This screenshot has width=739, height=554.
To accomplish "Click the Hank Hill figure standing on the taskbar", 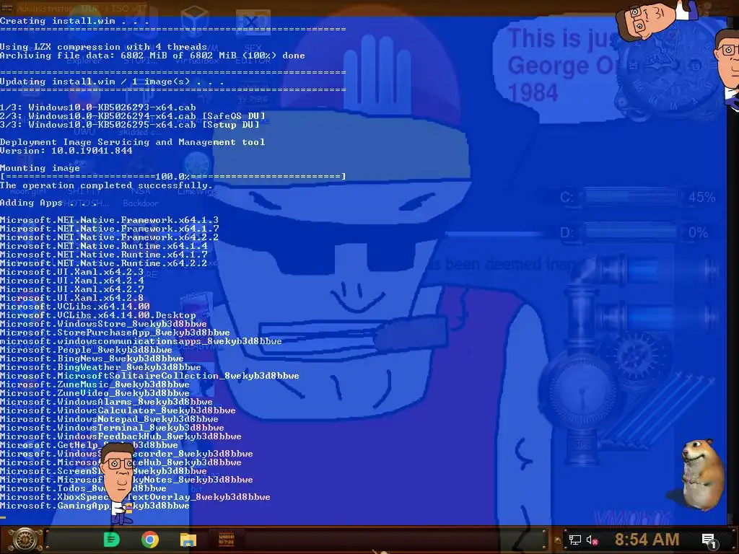I will point(118,484).
